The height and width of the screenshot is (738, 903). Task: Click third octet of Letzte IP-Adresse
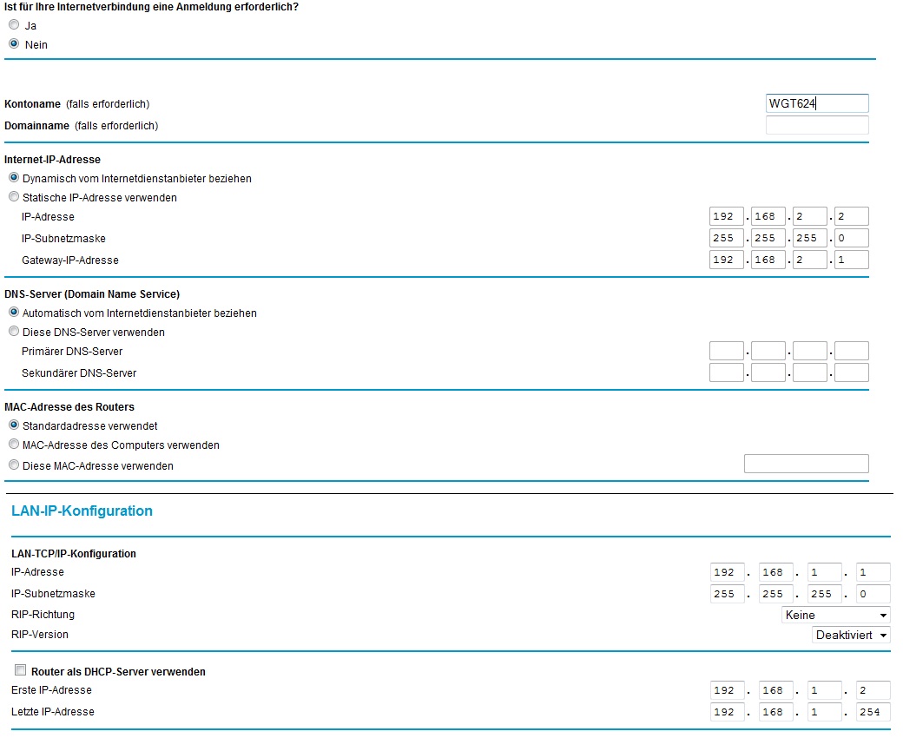coord(824,712)
